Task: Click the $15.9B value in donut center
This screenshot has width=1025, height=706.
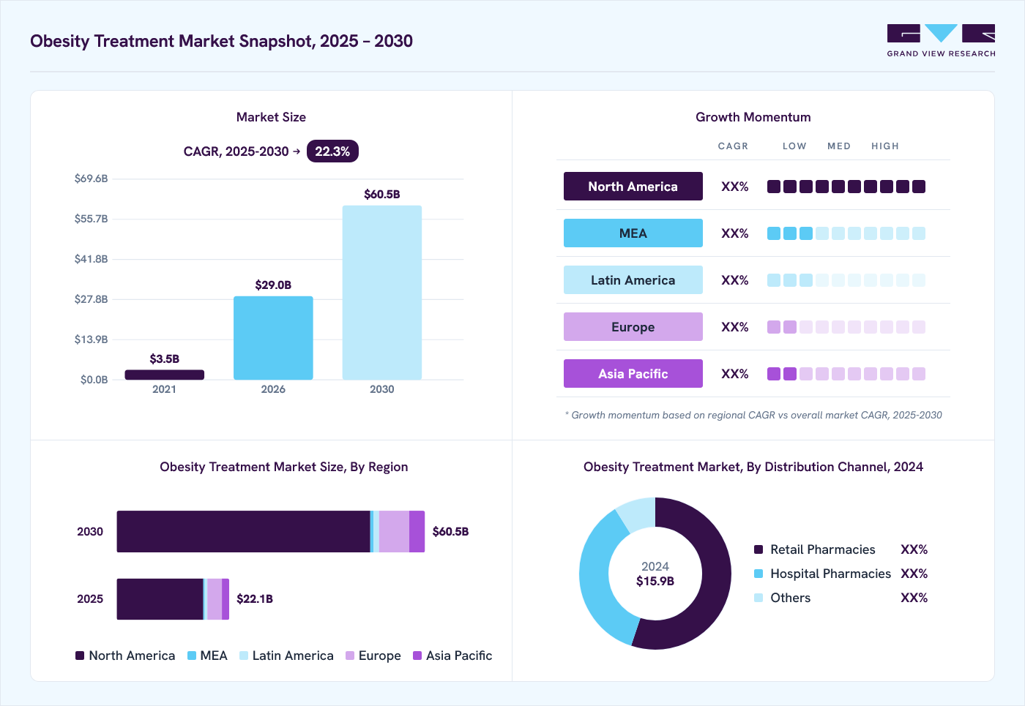Action: (x=655, y=582)
